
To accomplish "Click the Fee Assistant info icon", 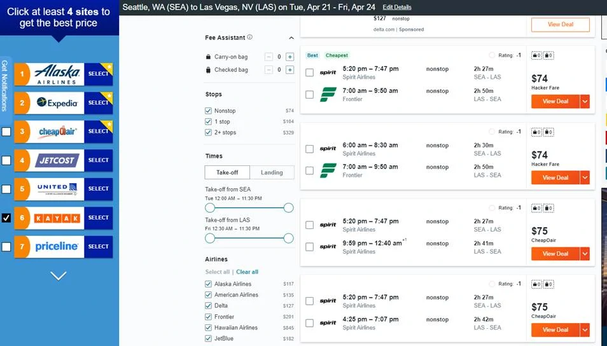I will (x=249, y=37).
